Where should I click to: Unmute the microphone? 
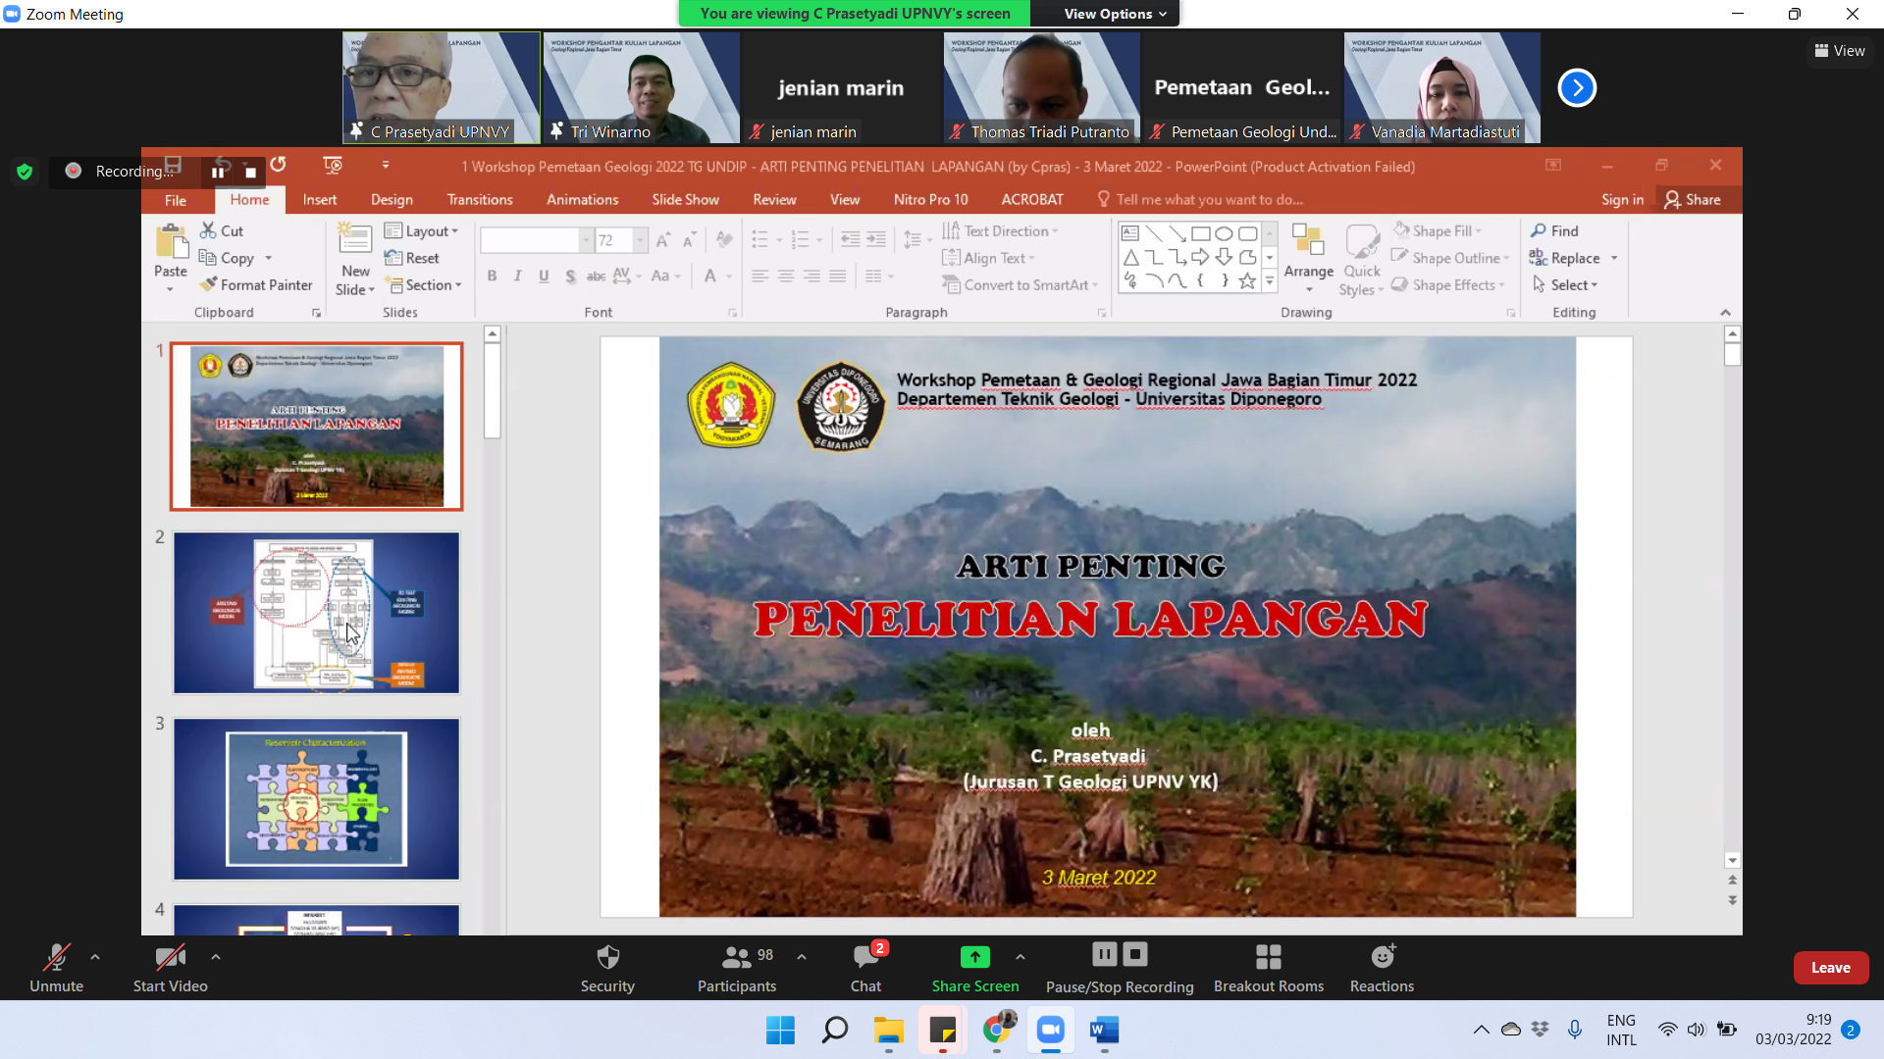pyautogui.click(x=56, y=957)
